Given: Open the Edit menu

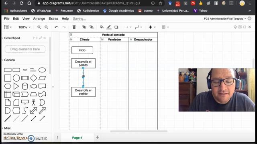Looking at the screenshot, I should pyautogui.click(x=16, y=19).
